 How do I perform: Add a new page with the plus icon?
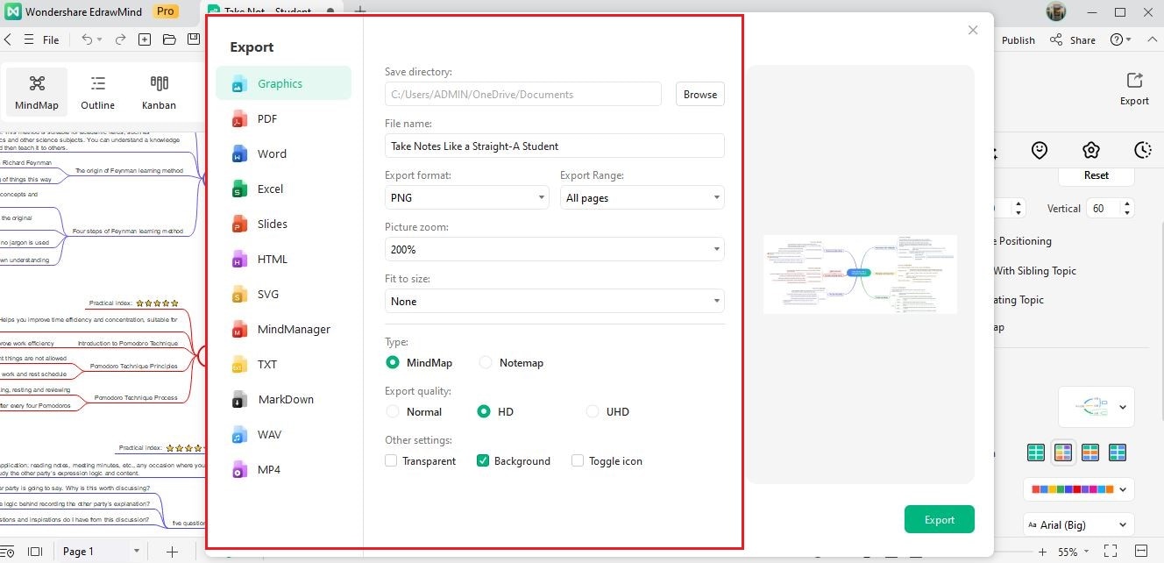pyautogui.click(x=173, y=552)
